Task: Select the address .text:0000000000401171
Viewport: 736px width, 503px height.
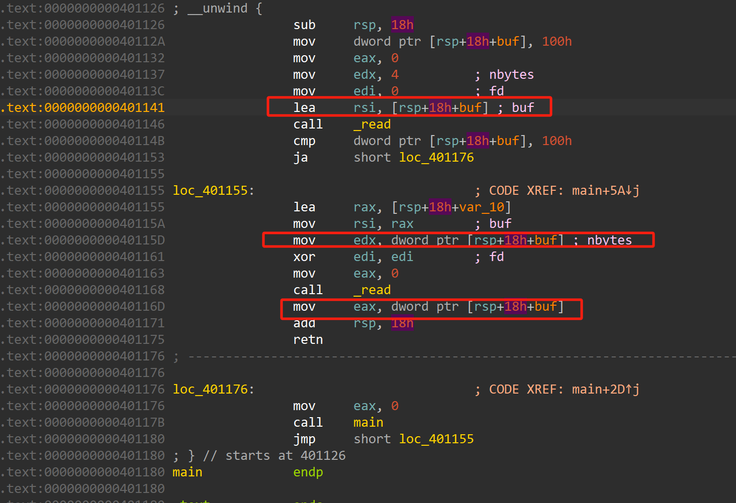Action: pyautogui.click(x=82, y=323)
